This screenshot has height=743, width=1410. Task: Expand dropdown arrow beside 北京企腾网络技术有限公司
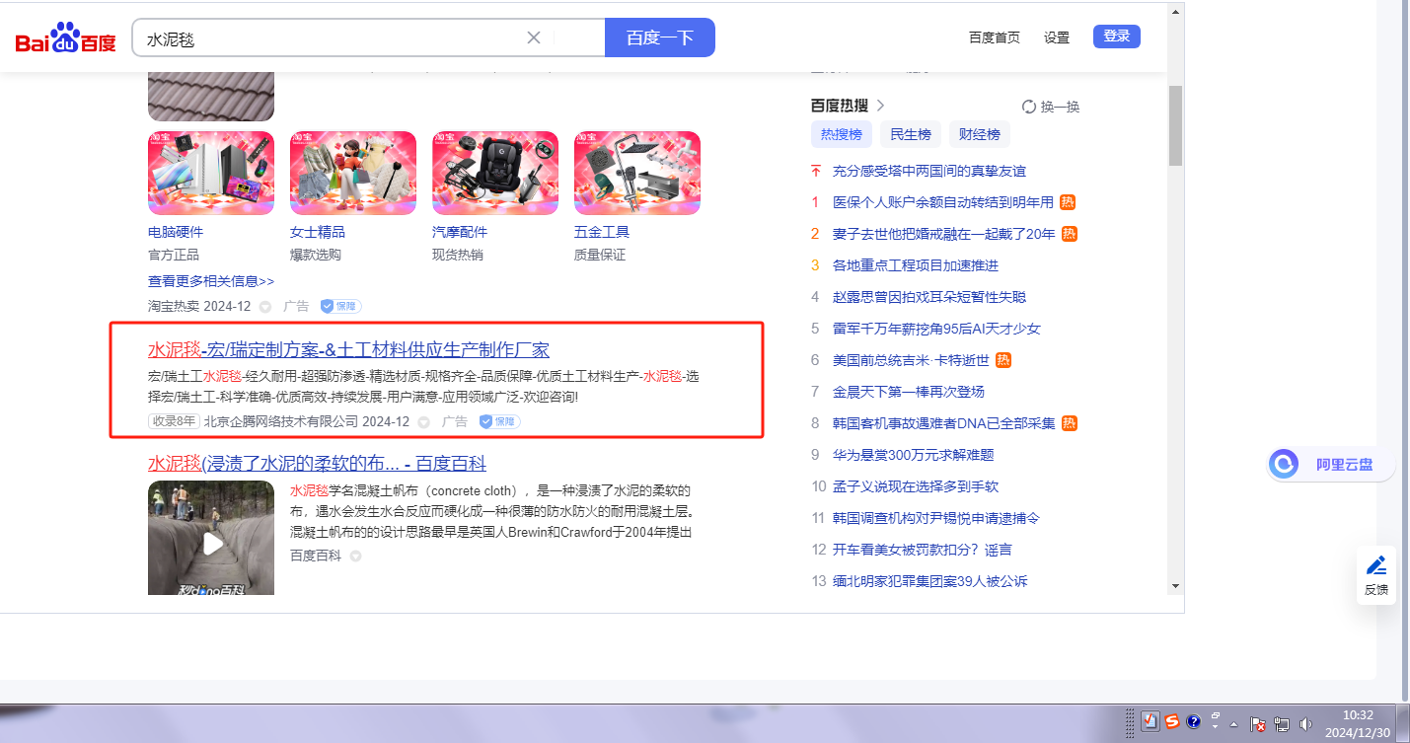coord(423,421)
